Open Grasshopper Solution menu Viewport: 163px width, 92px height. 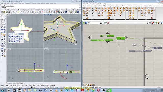[100, 4]
